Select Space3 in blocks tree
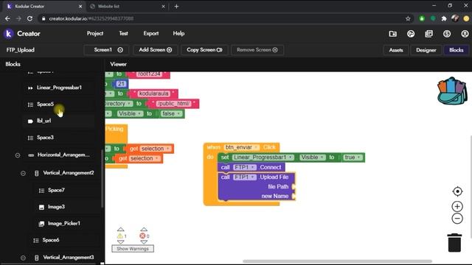 pyautogui.click(x=45, y=138)
